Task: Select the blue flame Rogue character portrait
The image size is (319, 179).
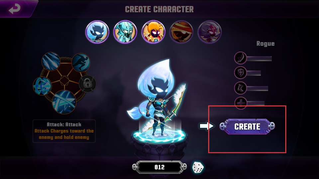Action: click(97, 32)
